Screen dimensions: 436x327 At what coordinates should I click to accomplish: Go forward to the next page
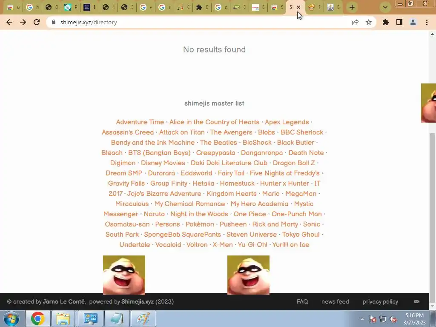23,22
